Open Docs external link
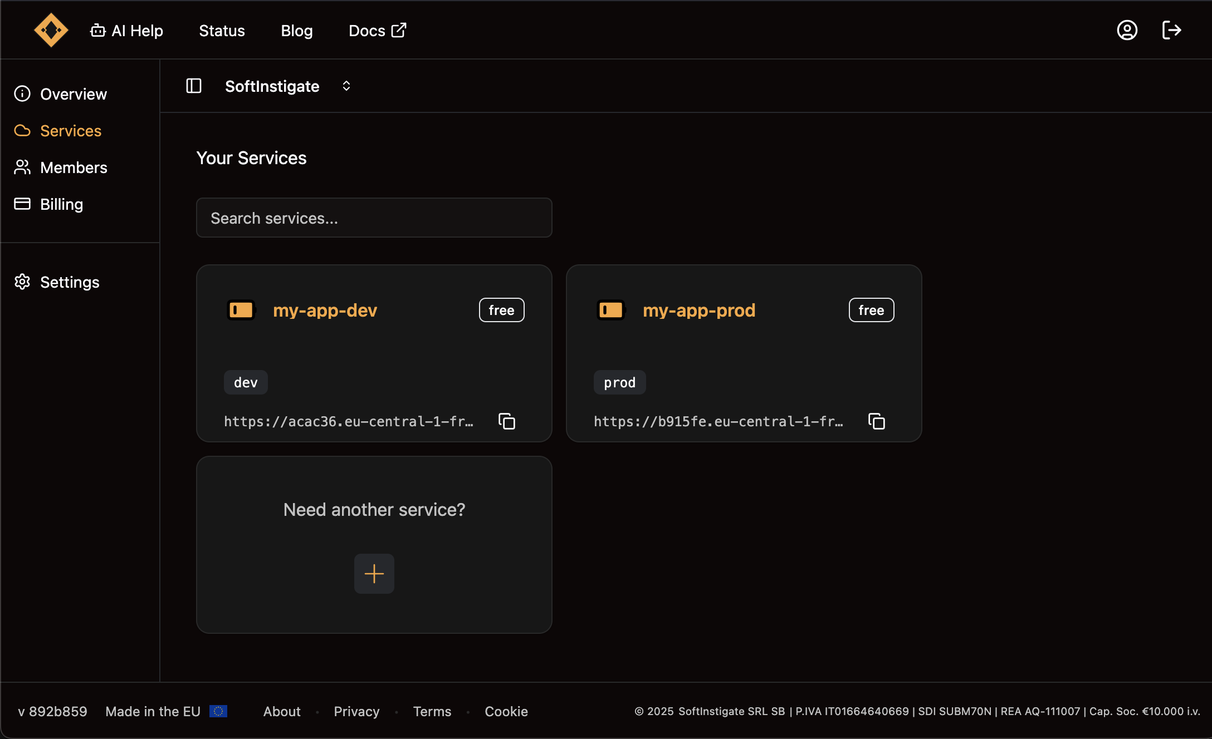Screen dimensions: 1212x739 point(377,31)
